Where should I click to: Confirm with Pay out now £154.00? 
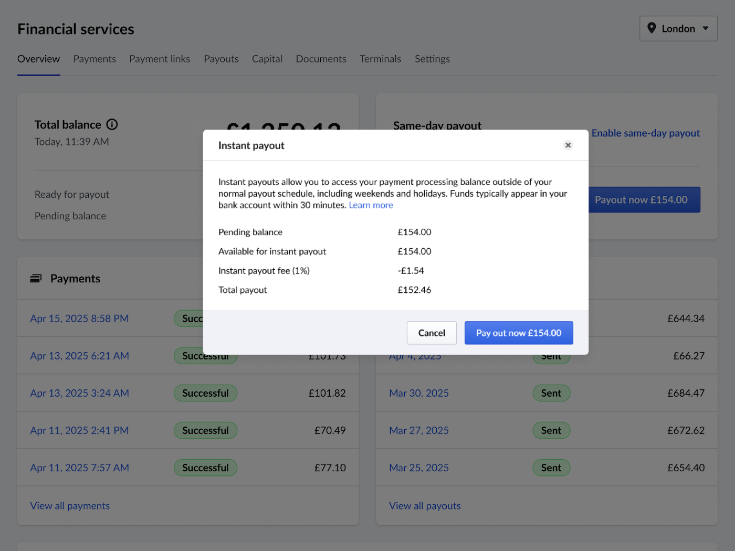(518, 333)
